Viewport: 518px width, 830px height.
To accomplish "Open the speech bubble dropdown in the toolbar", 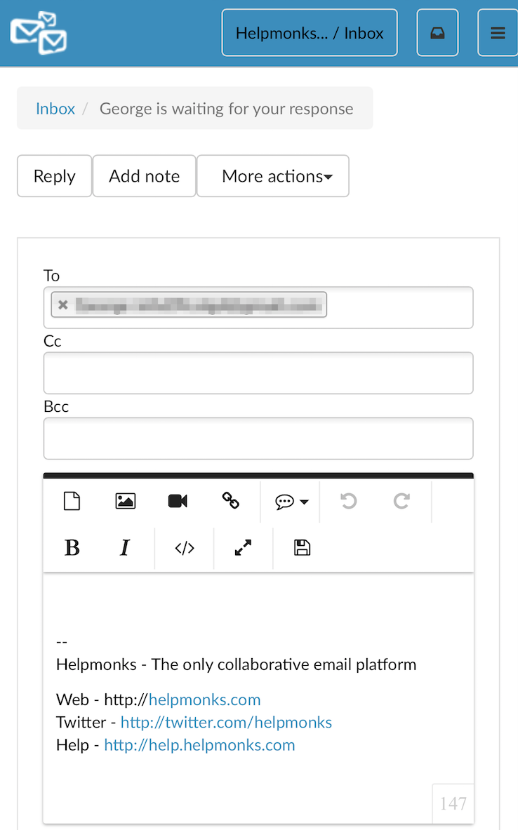I will [291, 502].
